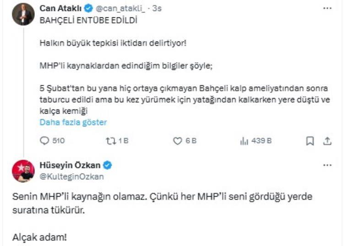Open the reply icon showing 510 comments
Viewport: 348px width, 246px height.
[x=45, y=141]
